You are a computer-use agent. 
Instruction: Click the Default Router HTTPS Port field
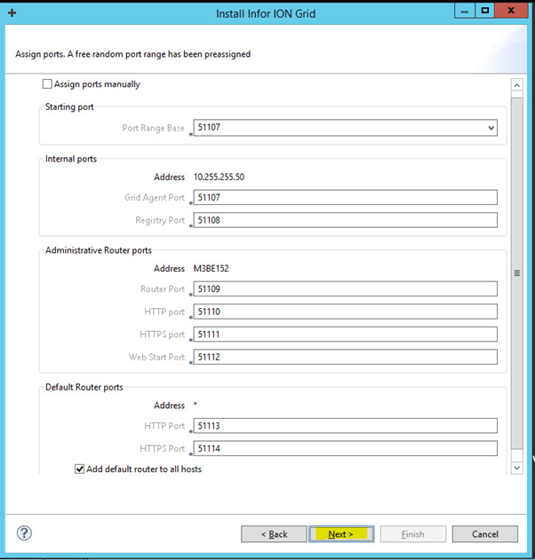pyautogui.click(x=345, y=448)
